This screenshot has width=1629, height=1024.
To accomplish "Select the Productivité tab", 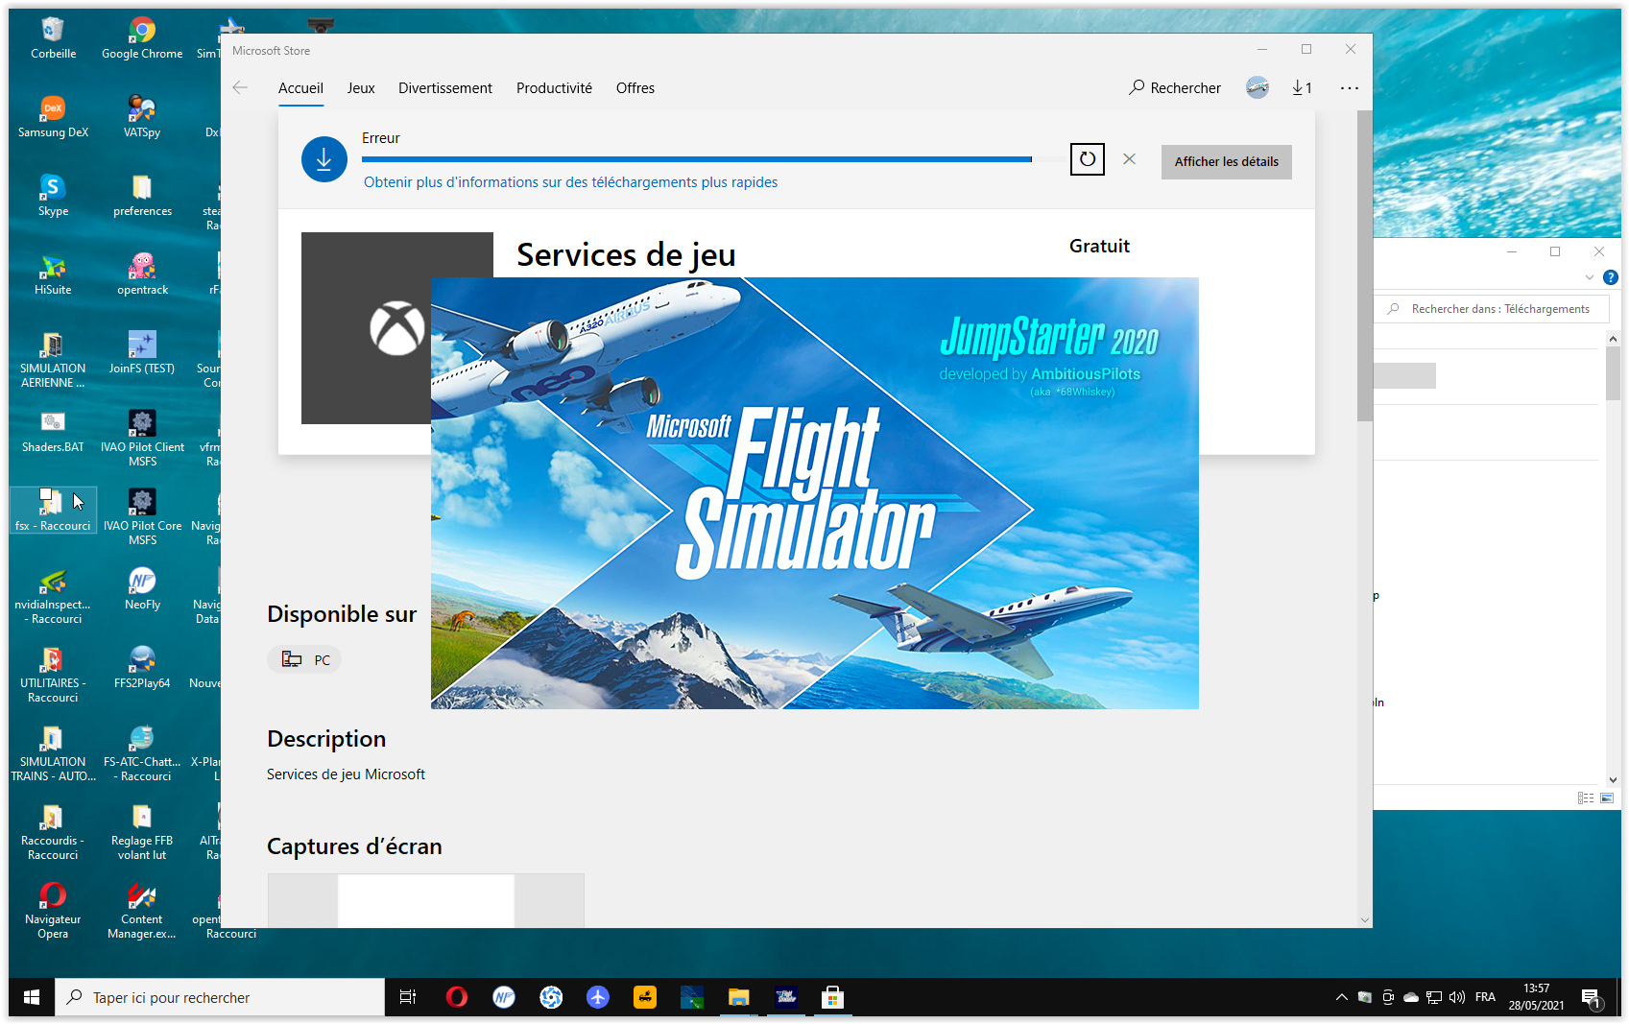I will tap(554, 88).
